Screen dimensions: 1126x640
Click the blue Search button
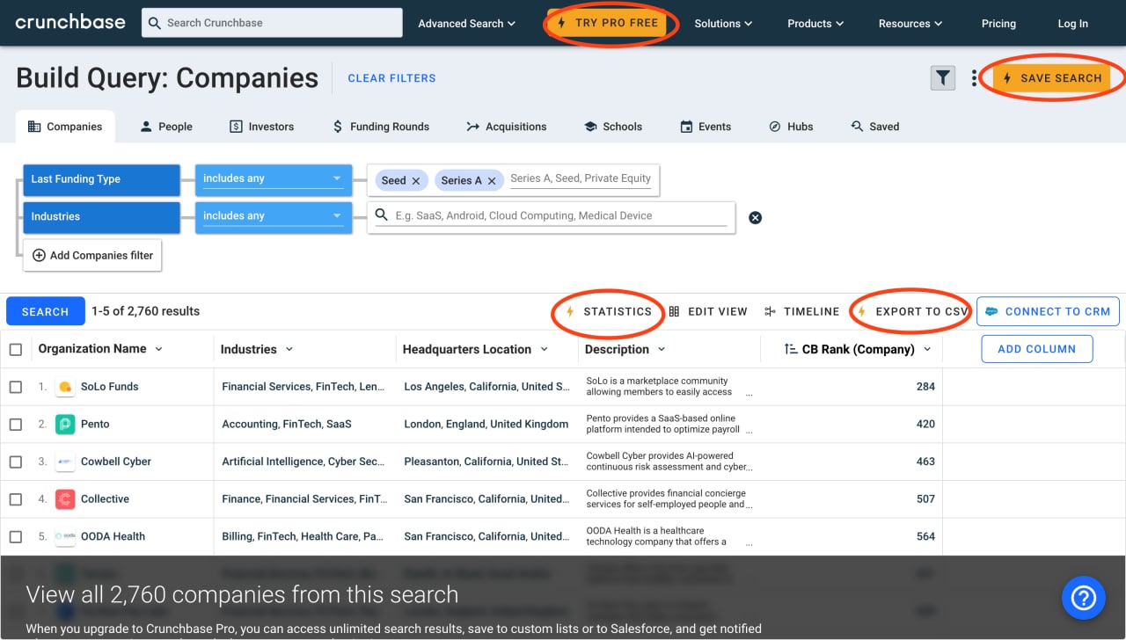point(45,311)
